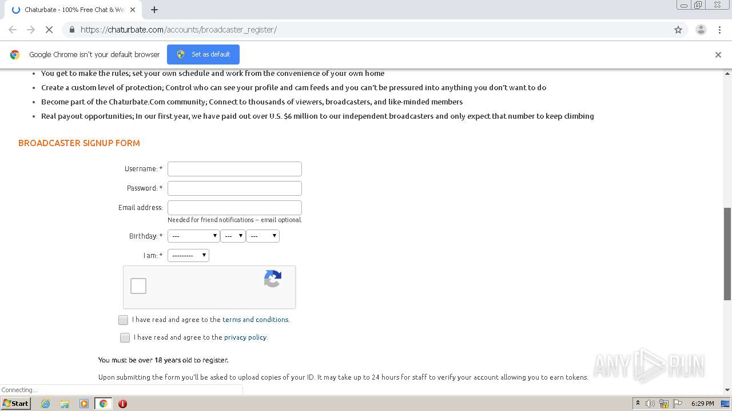View site security lock information
Screen dimensions: 732x411
(71, 30)
